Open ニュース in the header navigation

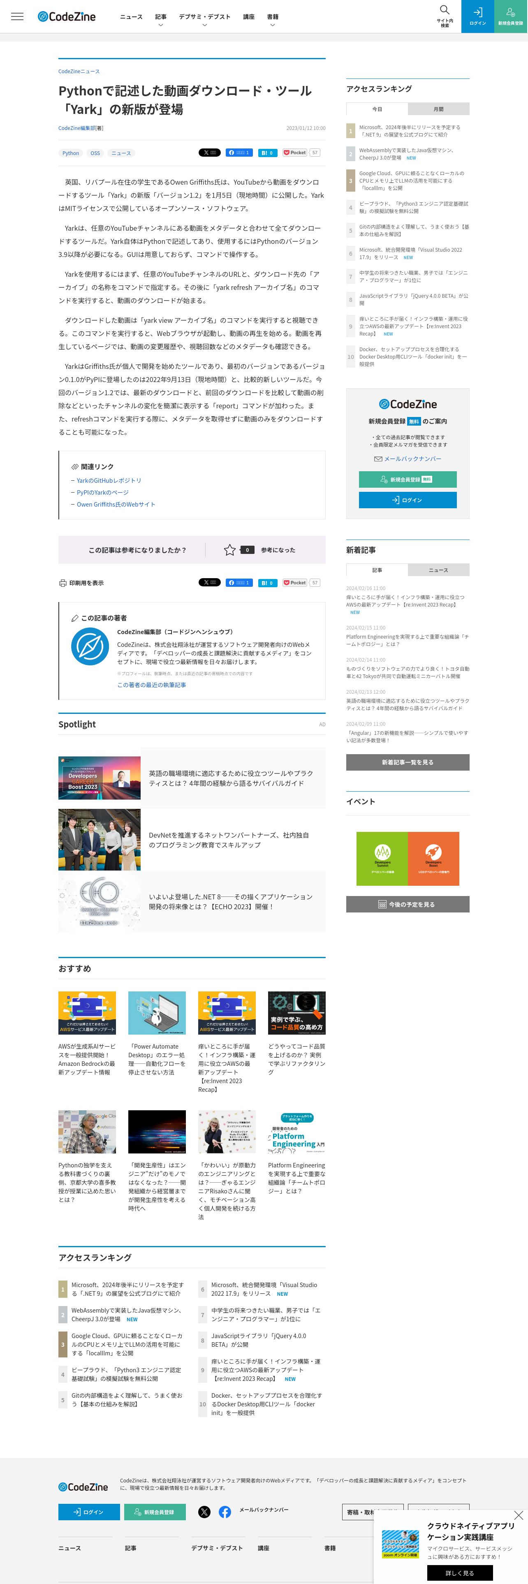131,16
